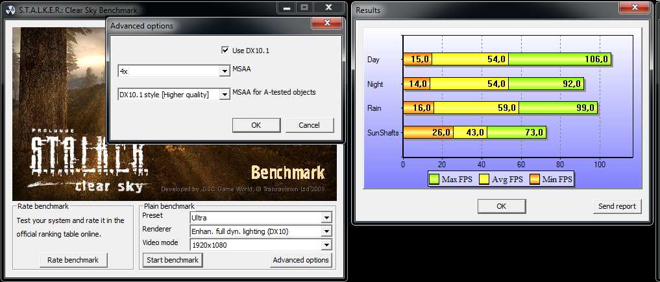Viewport: 660px width, 282px height.
Task: Click the S.T.A.L.K.E.R. benchmark title bar icon
Action: point(10,10)
